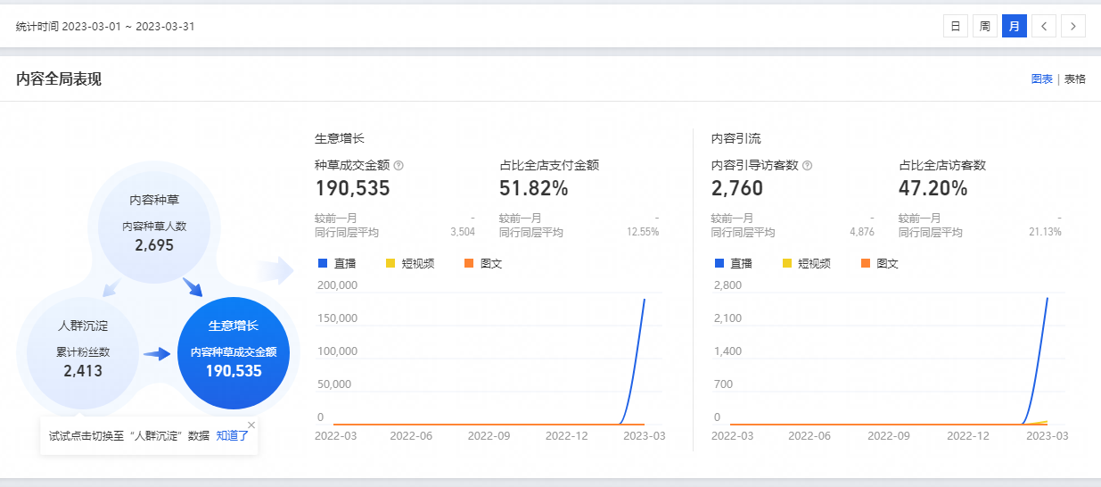Click help icon beside 内容引导访客数
Viewport: 1101px width, 487px height.
pos(807,166)
